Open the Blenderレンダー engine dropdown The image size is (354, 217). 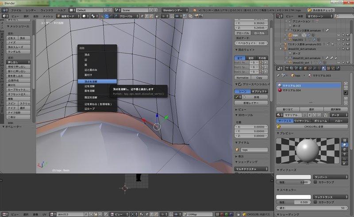pyautogui.click(x=175, y=10)
